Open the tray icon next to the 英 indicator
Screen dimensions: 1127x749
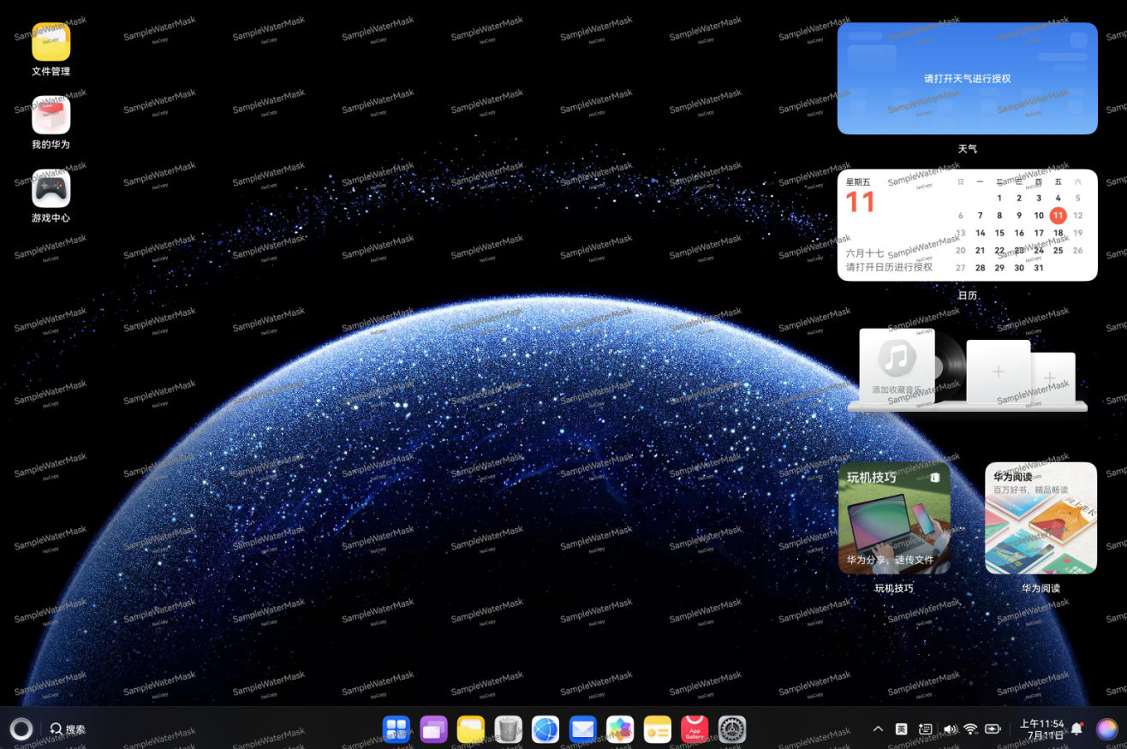pyautogui.click(x=925, y=729)
